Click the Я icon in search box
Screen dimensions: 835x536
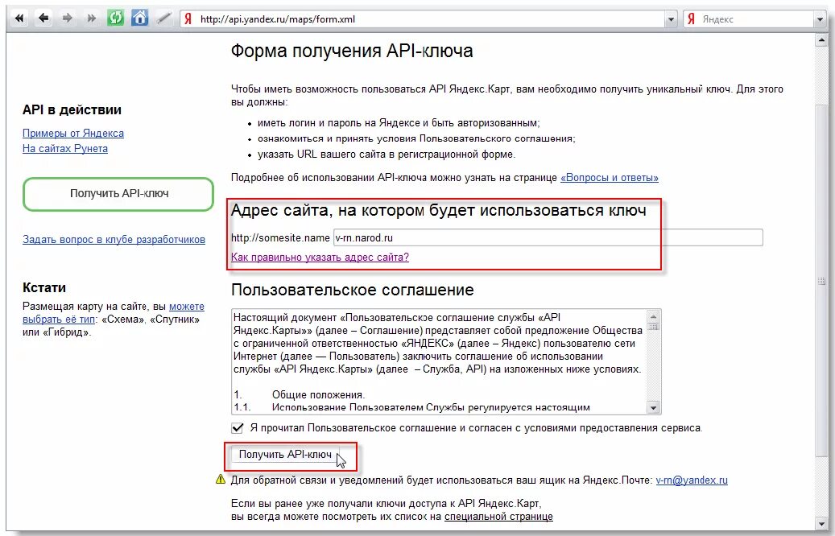point(691,19)
